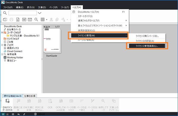178x116 pixels.
Task: Switch to list view in status bar
Action: pyautogui.click(x=7, y=114)
